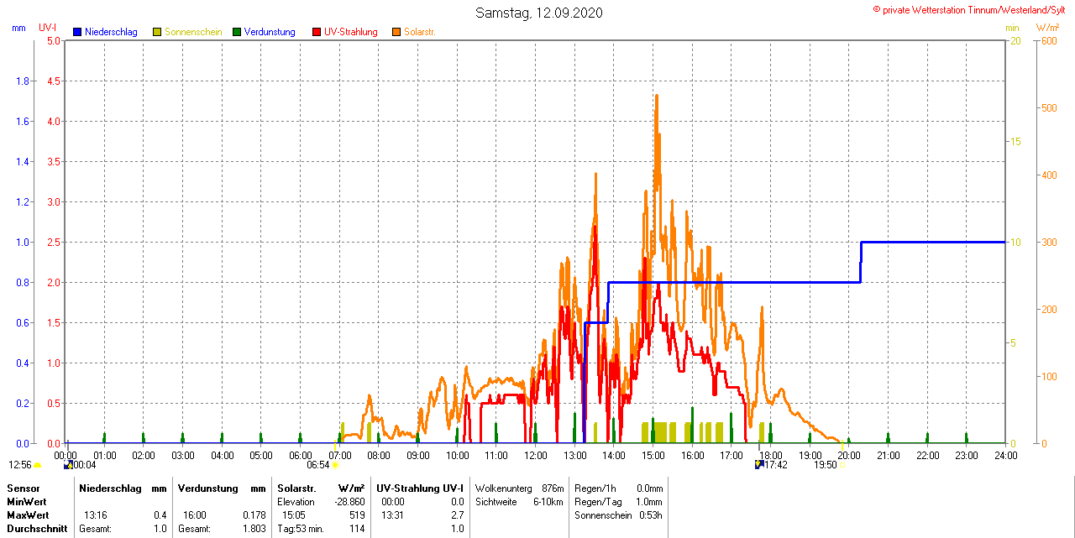Screen dimensions: 1075x538
Task: Click the red UV curve peak near 13:30
Action: coord(595,228)
